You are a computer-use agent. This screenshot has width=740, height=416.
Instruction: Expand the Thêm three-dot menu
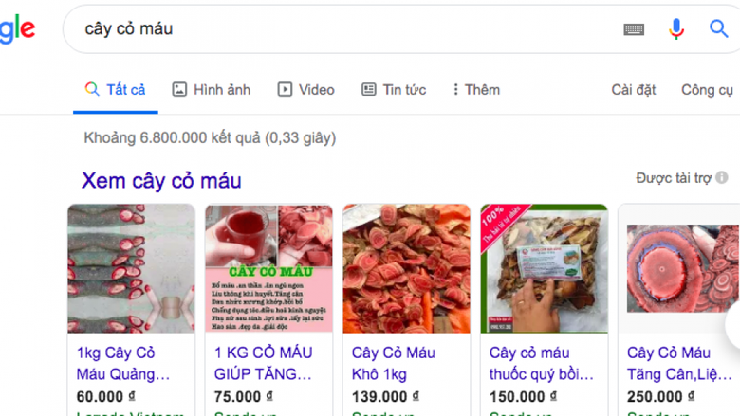click(x=476, y=89)
